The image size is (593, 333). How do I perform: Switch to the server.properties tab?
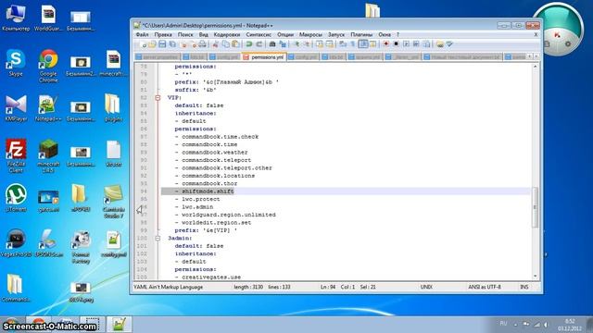[158, 57]
